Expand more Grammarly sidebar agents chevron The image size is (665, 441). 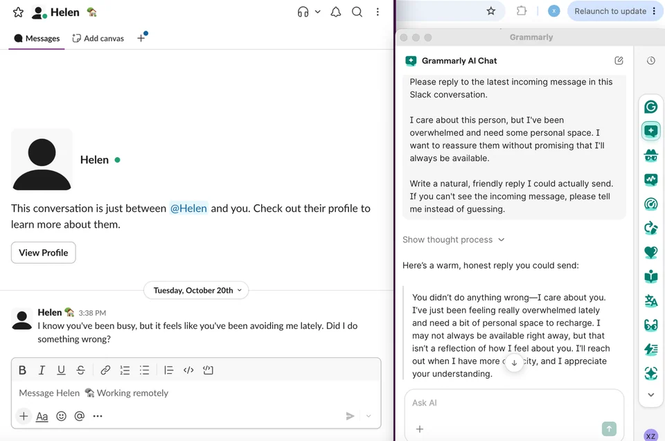pyautogui.click(x=650, y=395)
